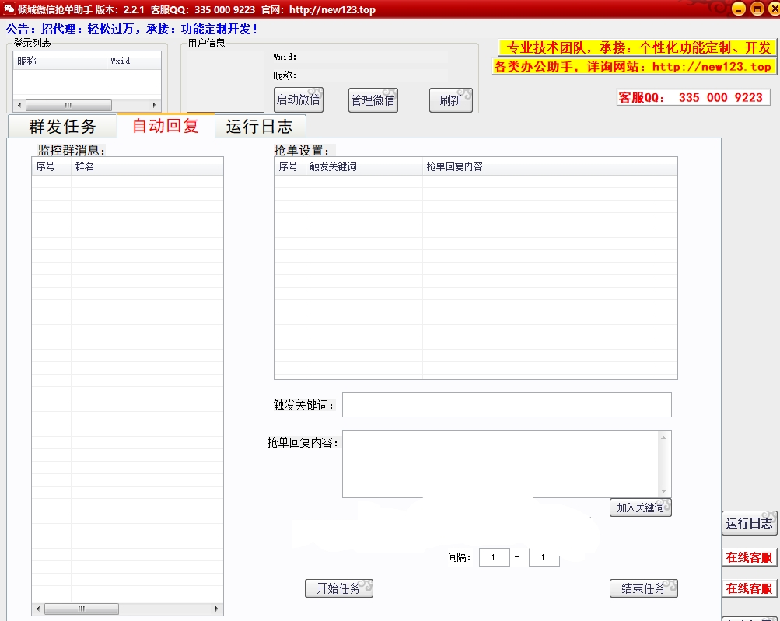
Task: Open the 运行日志 tab
Action: point(260,126)
